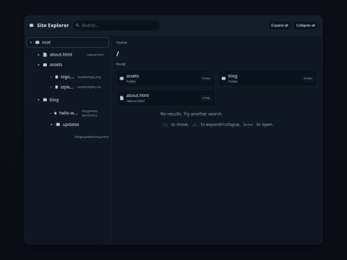Viewport: 347px width, 260px height.
Task: Click the magnifier icon in the search bar
Action: pyautogui.click(x=78, y=25)
